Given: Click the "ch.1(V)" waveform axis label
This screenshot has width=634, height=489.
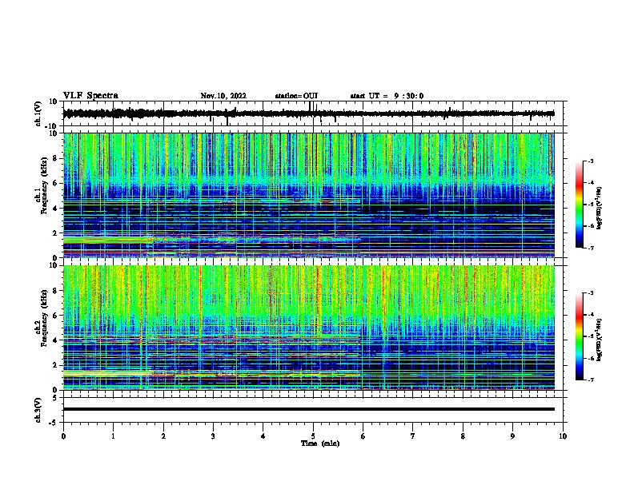Looking at the screenshot, I should point(38,113).
